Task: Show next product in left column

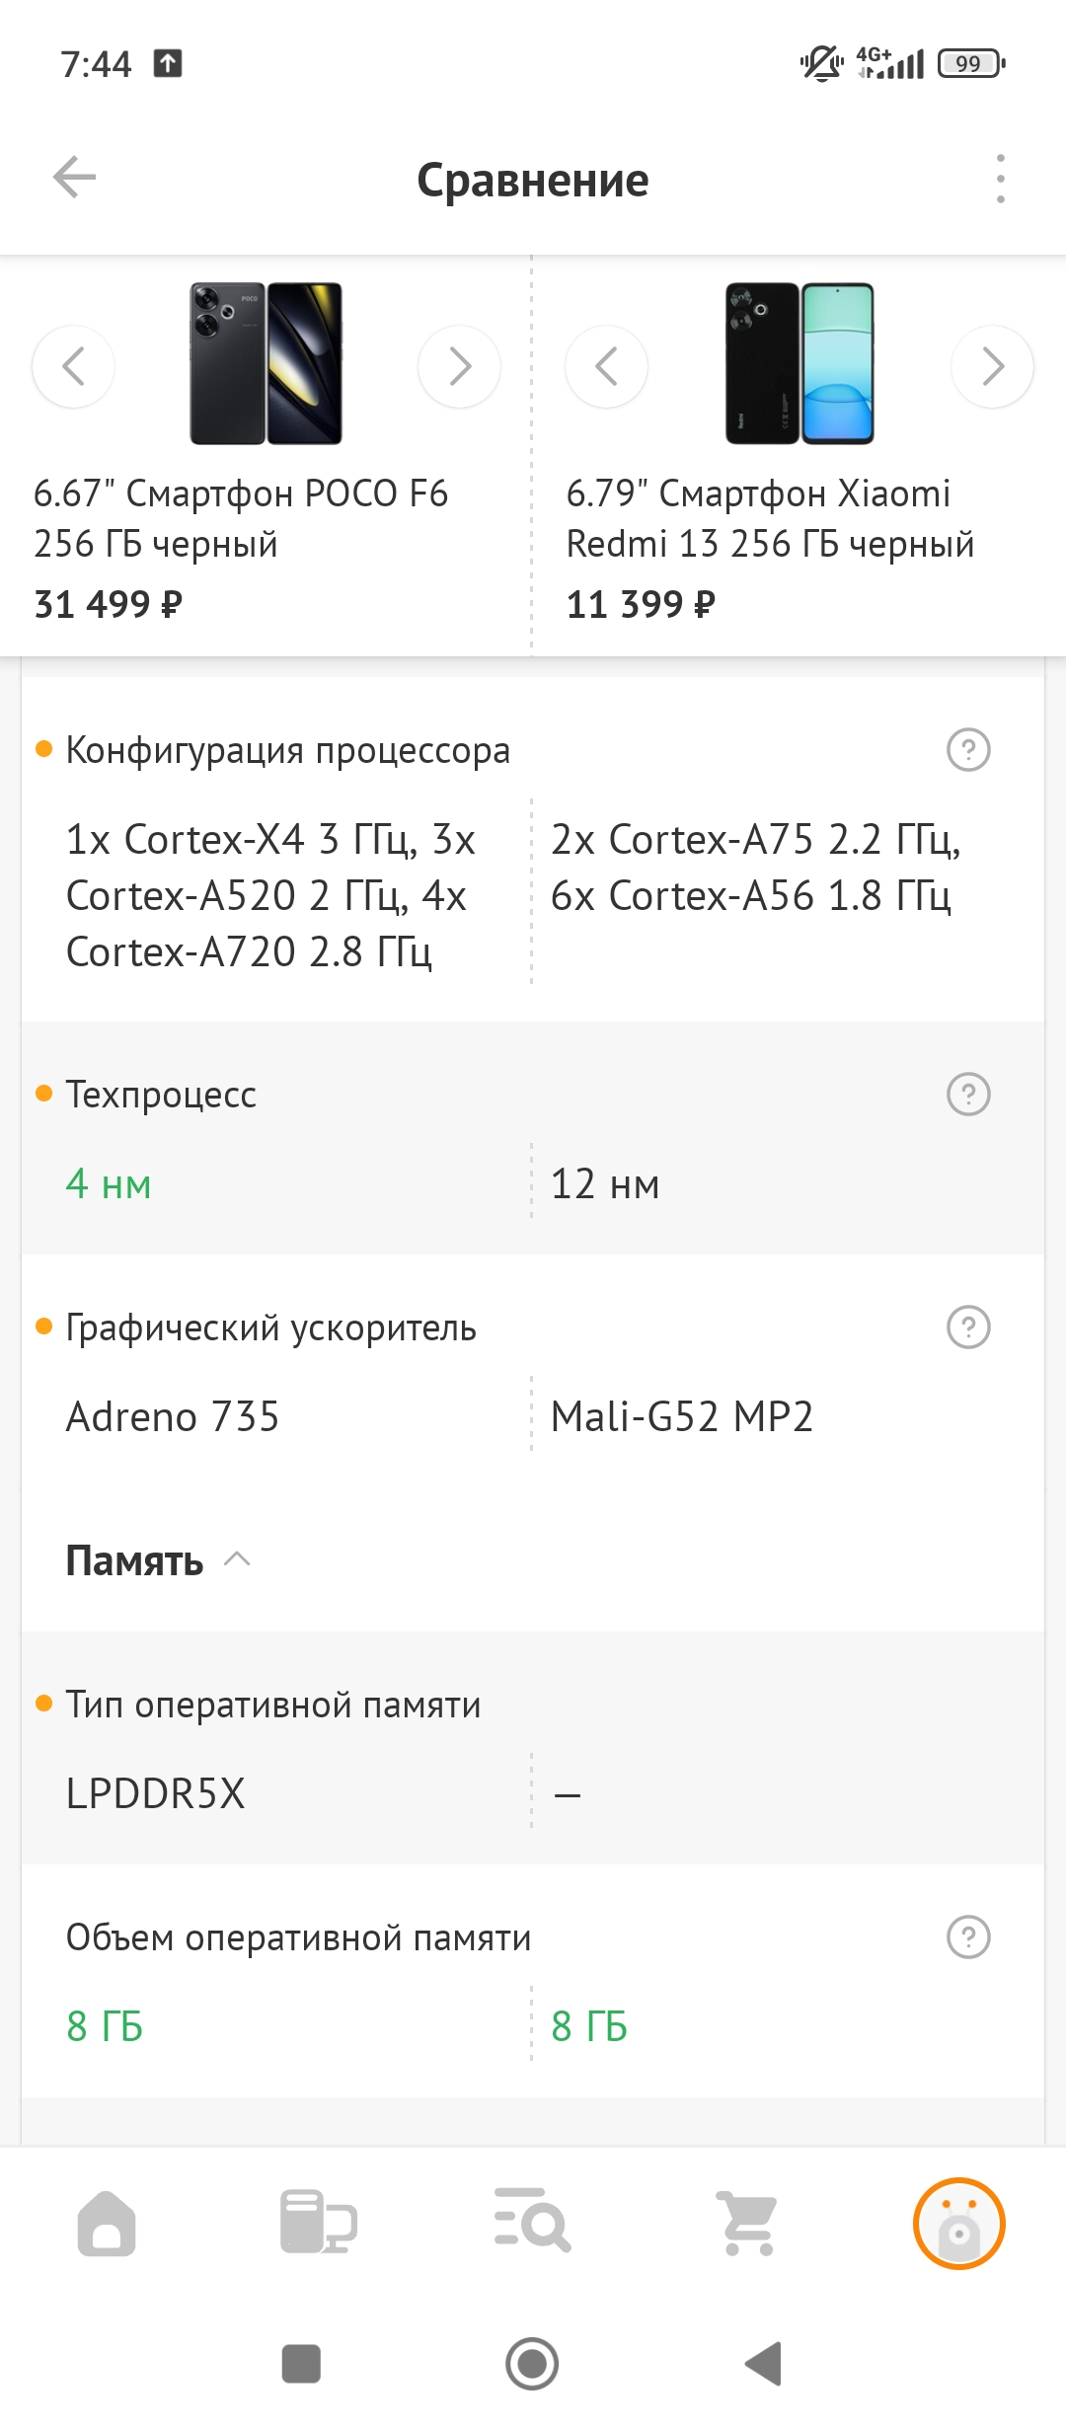Action: click(459, 366)
